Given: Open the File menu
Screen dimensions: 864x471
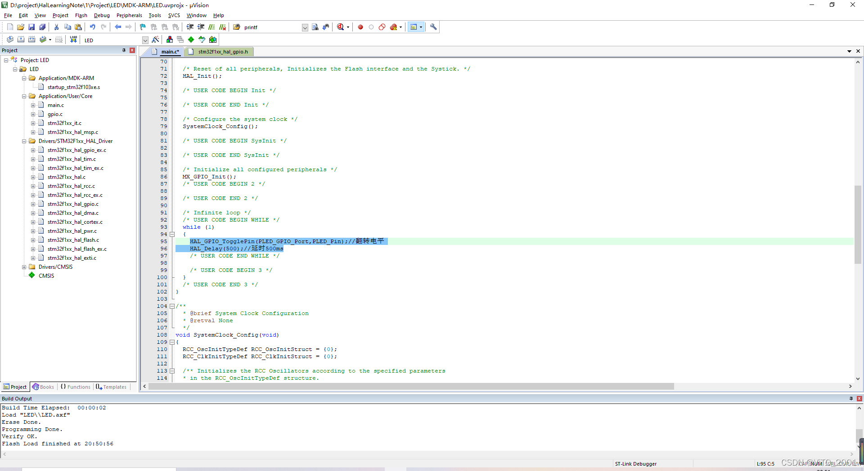Looking at the screenshot, I should [8, 15].
